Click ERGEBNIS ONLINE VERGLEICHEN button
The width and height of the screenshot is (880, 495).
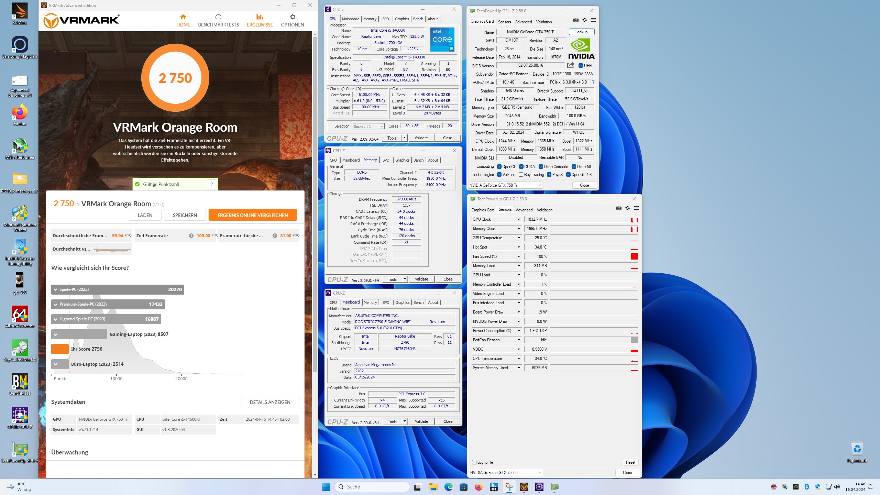[253, 215]
